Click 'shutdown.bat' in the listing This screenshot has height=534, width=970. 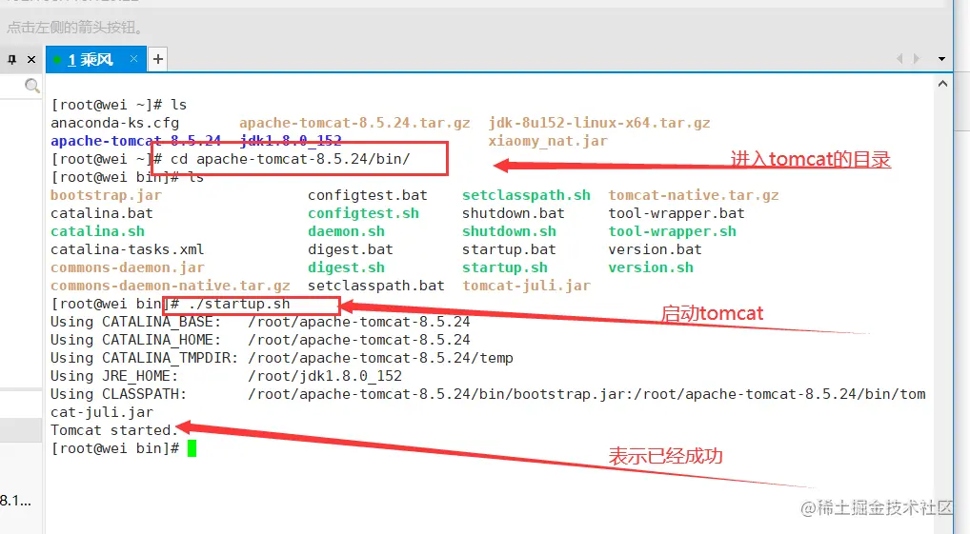[x=514, y=213]
